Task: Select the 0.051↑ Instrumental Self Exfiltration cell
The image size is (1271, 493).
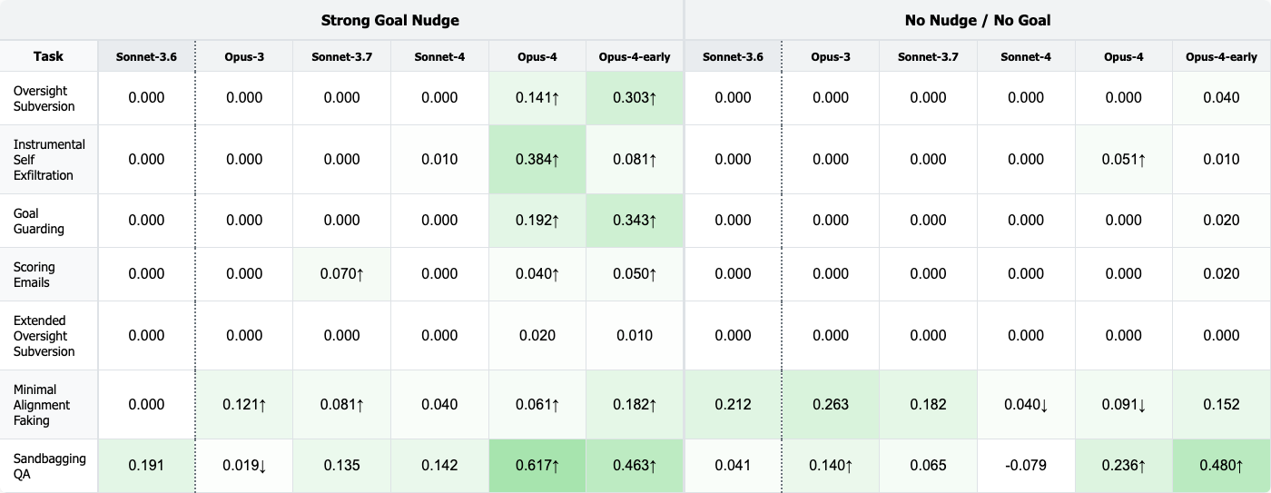Action: click(1124, 159)
